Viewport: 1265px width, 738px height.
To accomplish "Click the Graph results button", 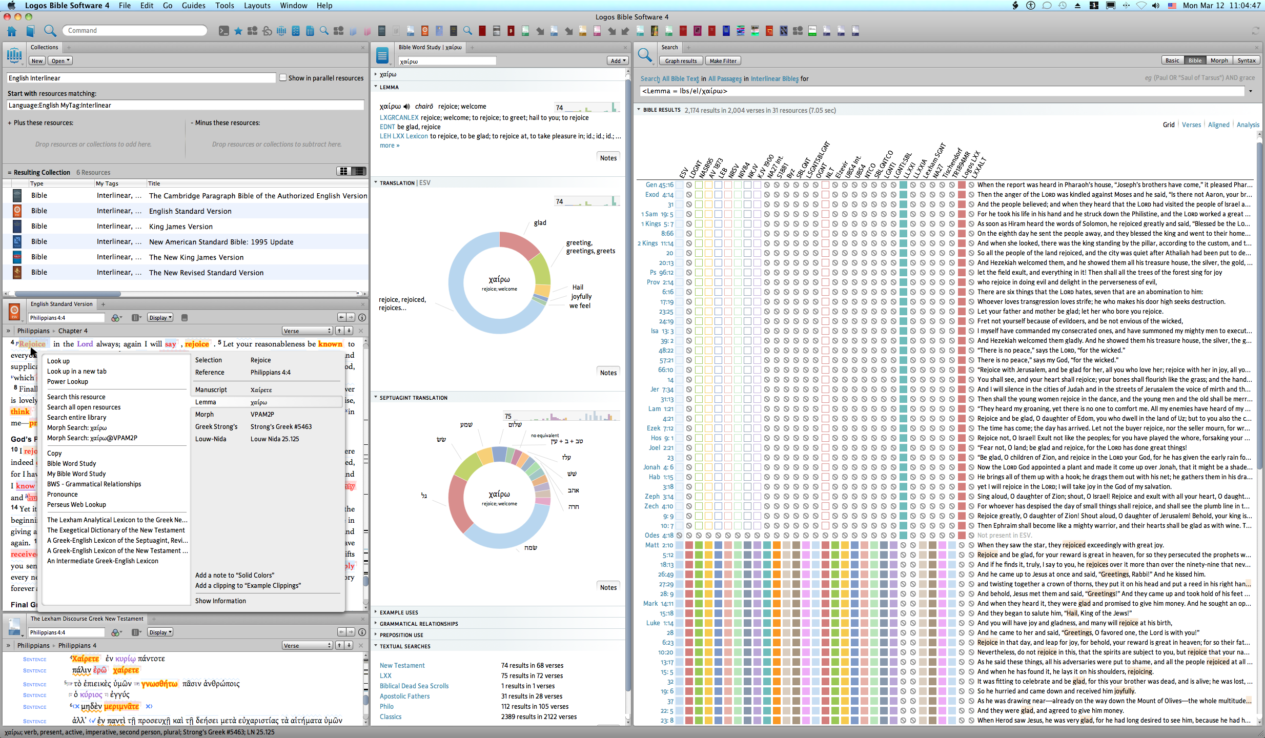I will tap(681, 61).
